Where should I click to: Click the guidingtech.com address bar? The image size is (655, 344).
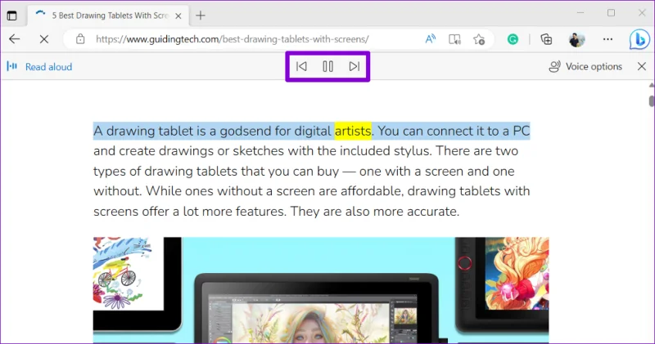pyautogui.click(x=233, y=39)
